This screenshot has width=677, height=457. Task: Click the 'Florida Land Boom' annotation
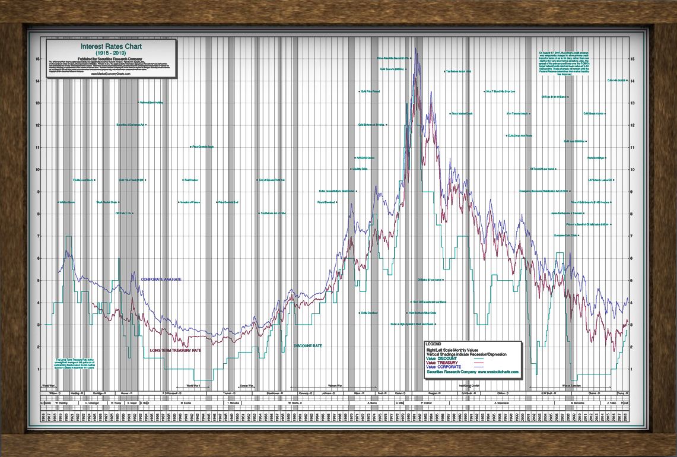coord(84,180)
